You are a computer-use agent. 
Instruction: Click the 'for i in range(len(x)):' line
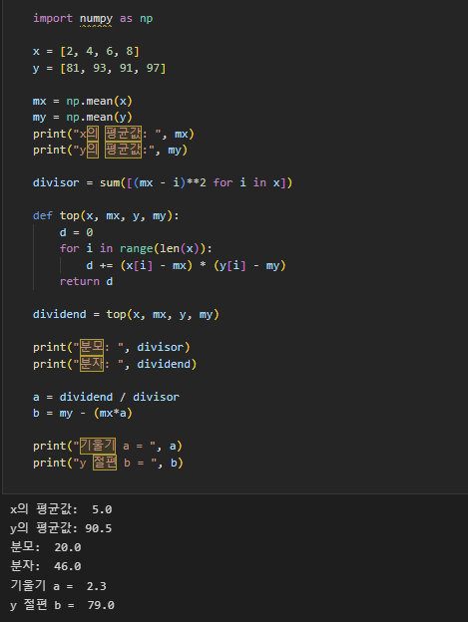coord(136,249)
